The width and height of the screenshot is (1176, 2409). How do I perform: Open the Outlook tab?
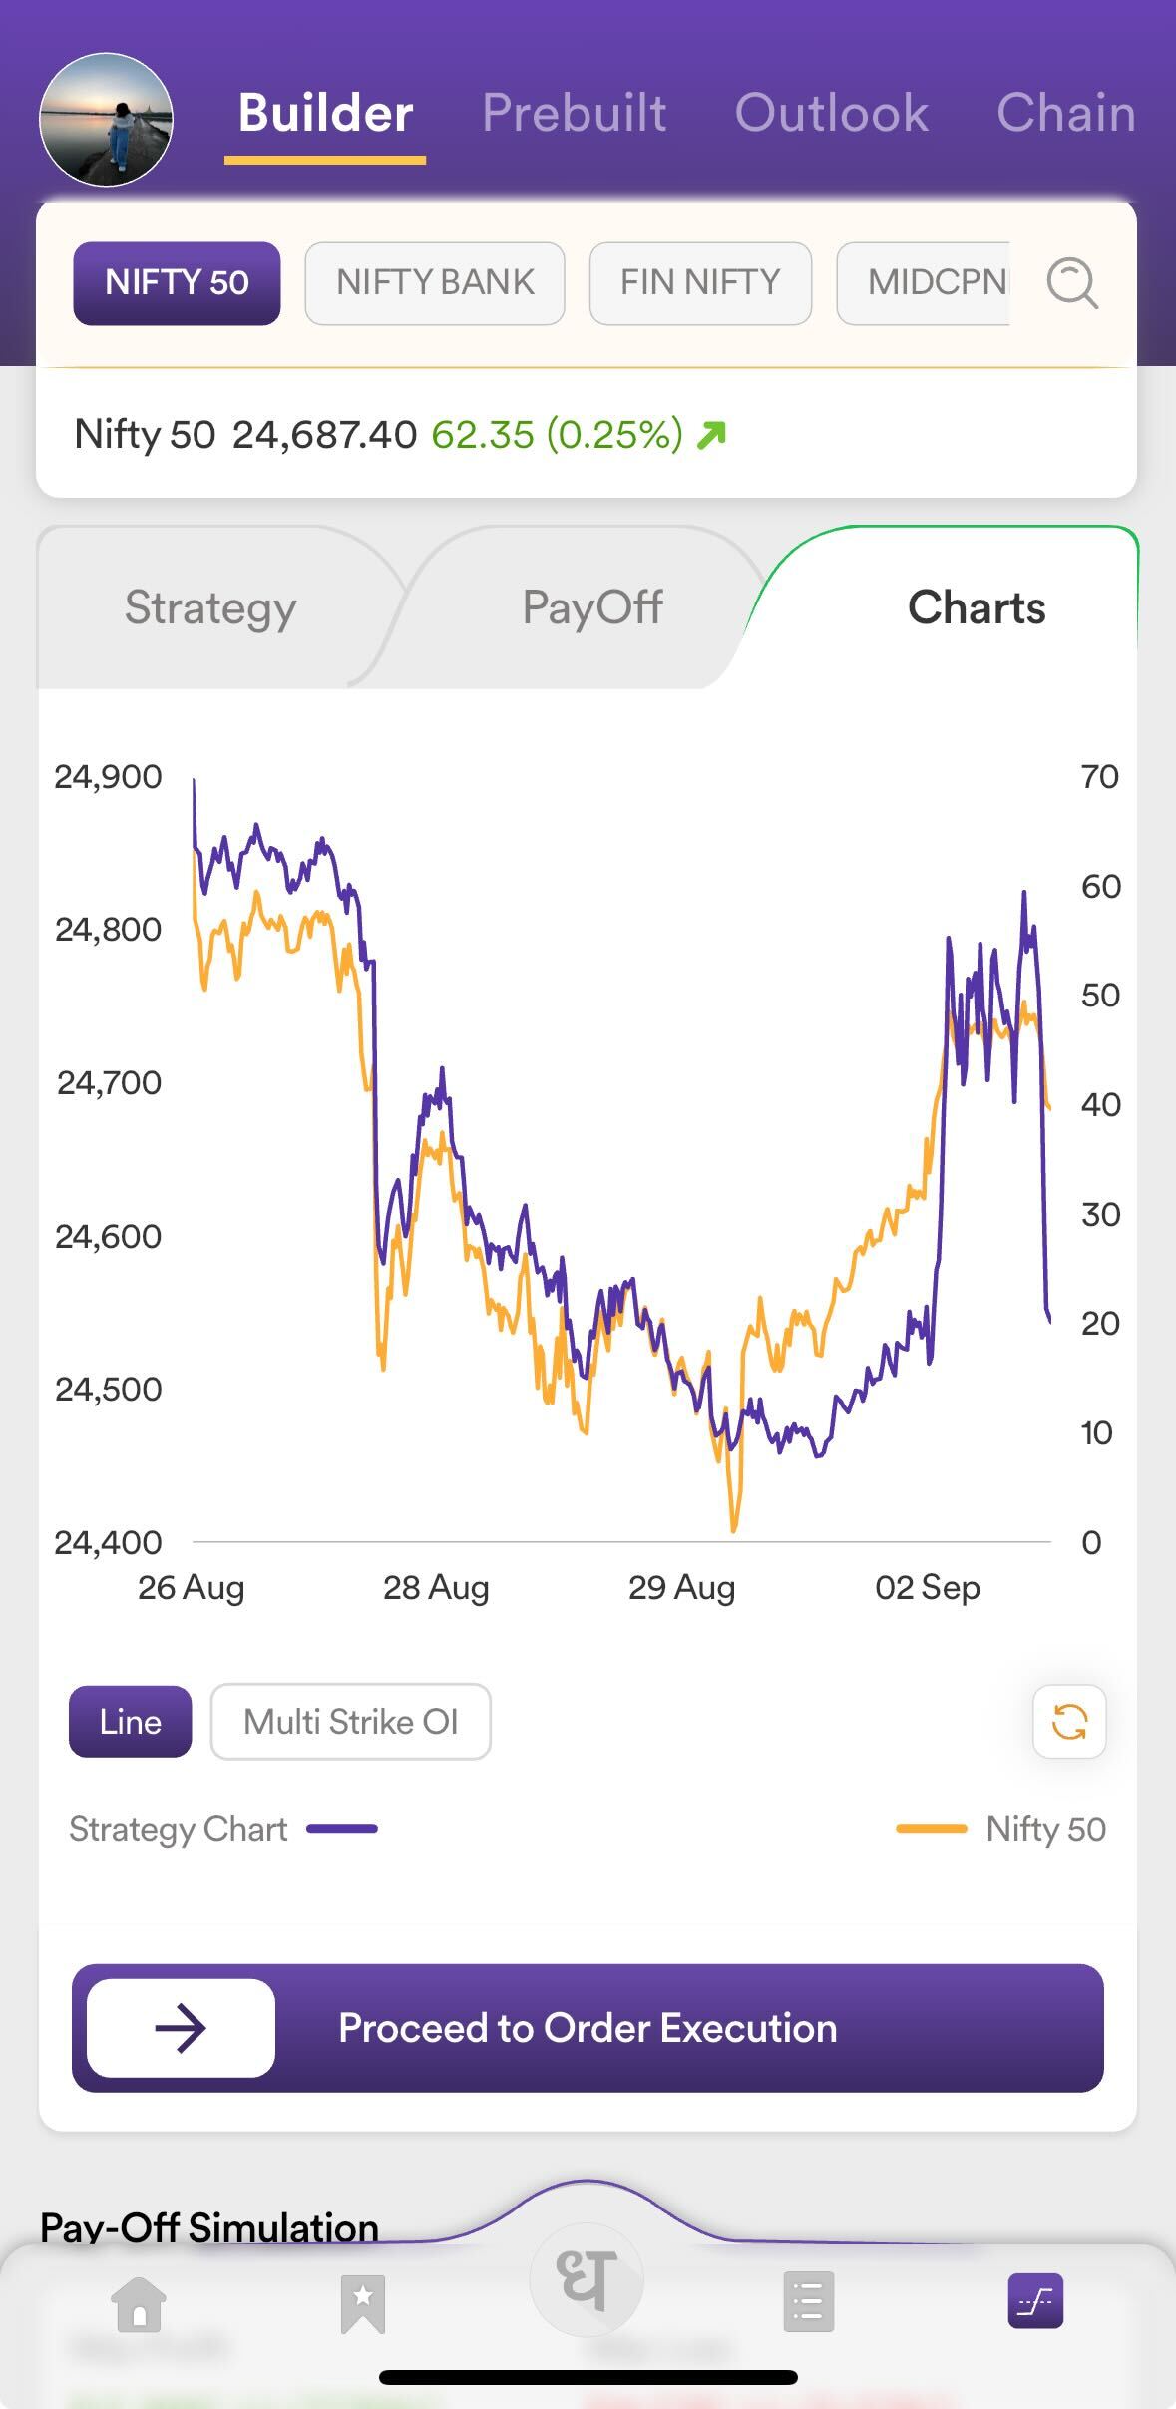click(x=831, y=113)
